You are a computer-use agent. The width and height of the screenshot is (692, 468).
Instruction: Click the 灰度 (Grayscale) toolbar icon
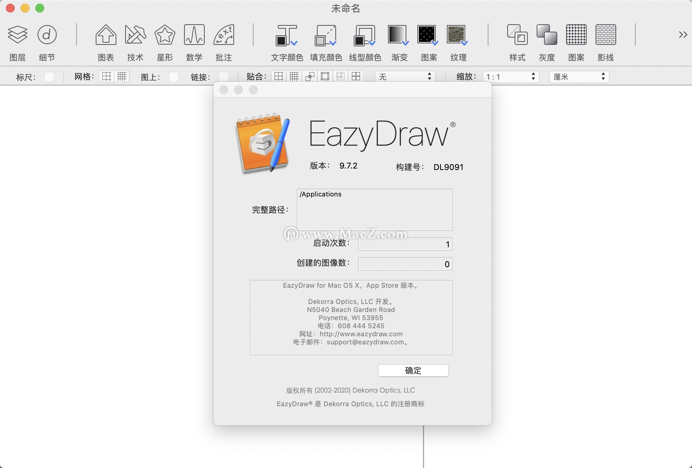coord(547,35)
